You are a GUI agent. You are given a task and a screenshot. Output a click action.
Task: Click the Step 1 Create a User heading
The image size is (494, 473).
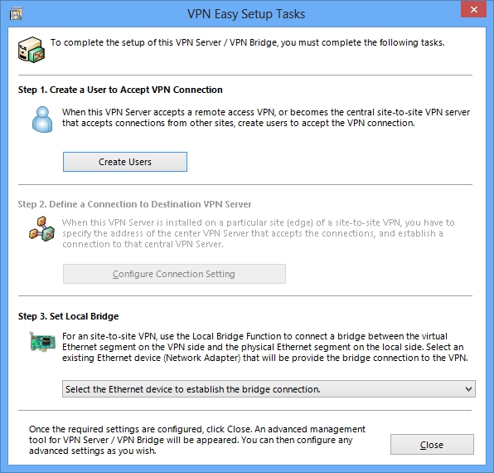click(120, 90)
